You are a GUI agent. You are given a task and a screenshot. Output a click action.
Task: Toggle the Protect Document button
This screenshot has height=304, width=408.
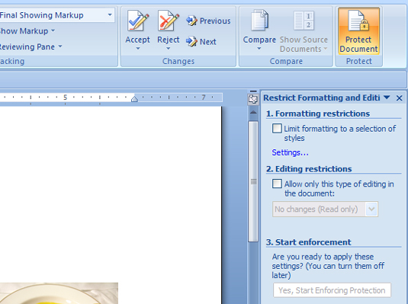pyautogui.click(x=358, y=31)
